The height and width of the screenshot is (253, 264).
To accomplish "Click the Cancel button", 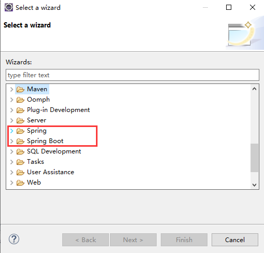I will 235,240.
